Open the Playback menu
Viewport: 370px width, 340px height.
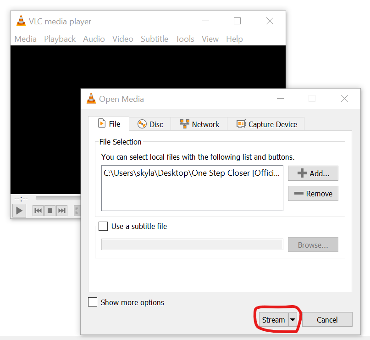point(60,39)
